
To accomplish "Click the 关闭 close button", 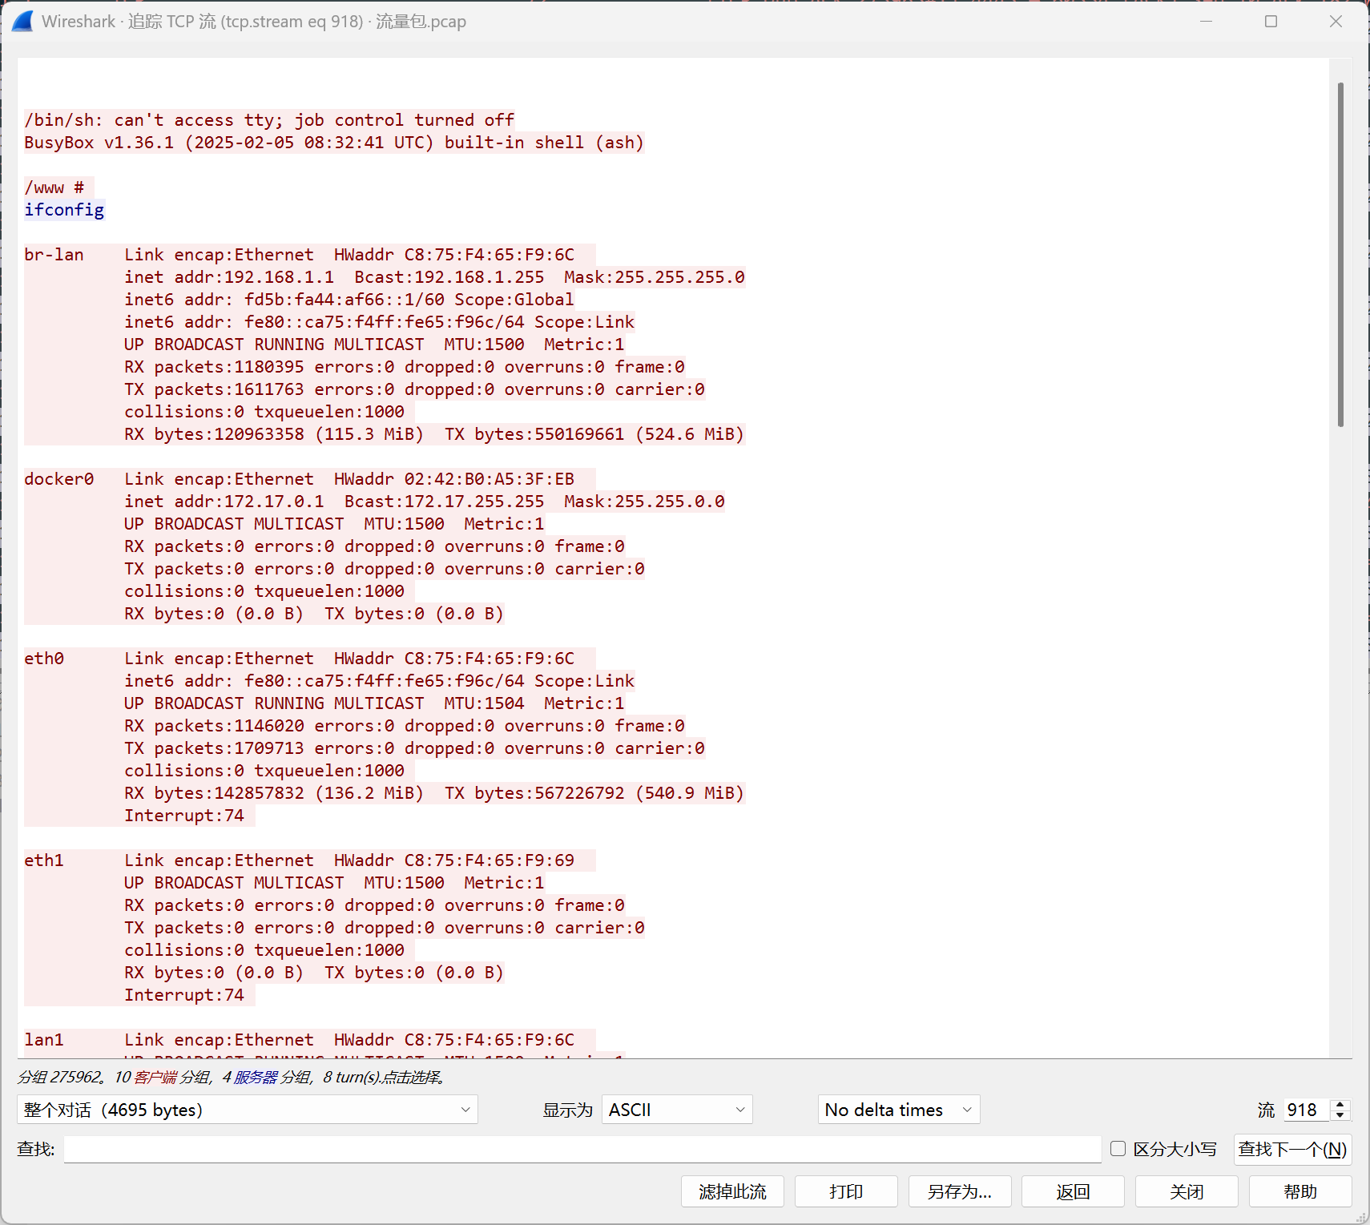I will click(x=1187, y=1191).
